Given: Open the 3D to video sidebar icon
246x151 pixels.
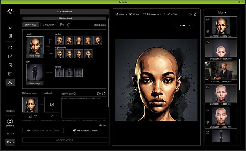Looking at the screenshot, I should (x=10, y=65).
